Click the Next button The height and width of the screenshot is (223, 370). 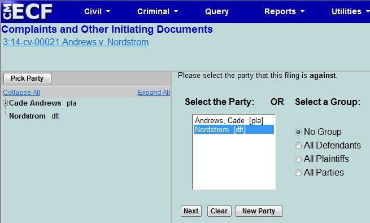click(x=191, y=211)
